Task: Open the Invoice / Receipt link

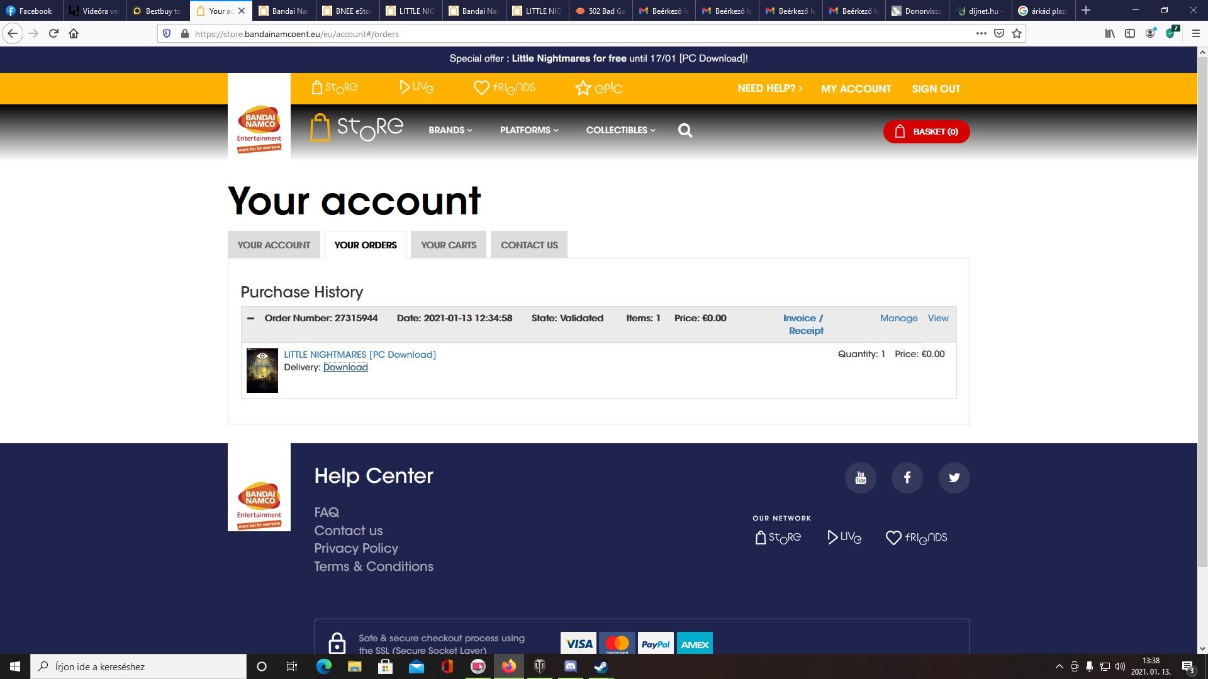Action: (803, 324)
